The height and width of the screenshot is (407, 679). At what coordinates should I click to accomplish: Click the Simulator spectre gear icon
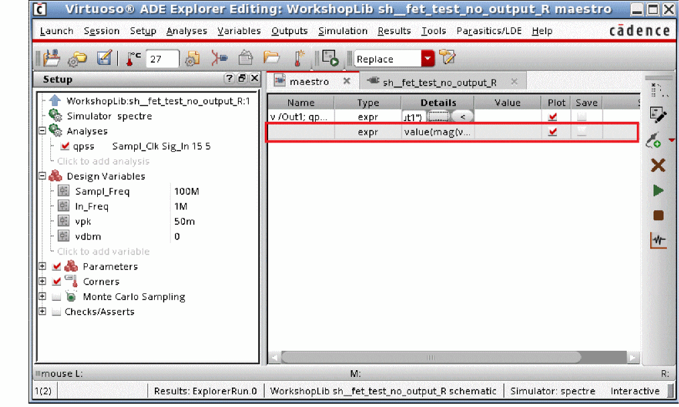[55, 116]
